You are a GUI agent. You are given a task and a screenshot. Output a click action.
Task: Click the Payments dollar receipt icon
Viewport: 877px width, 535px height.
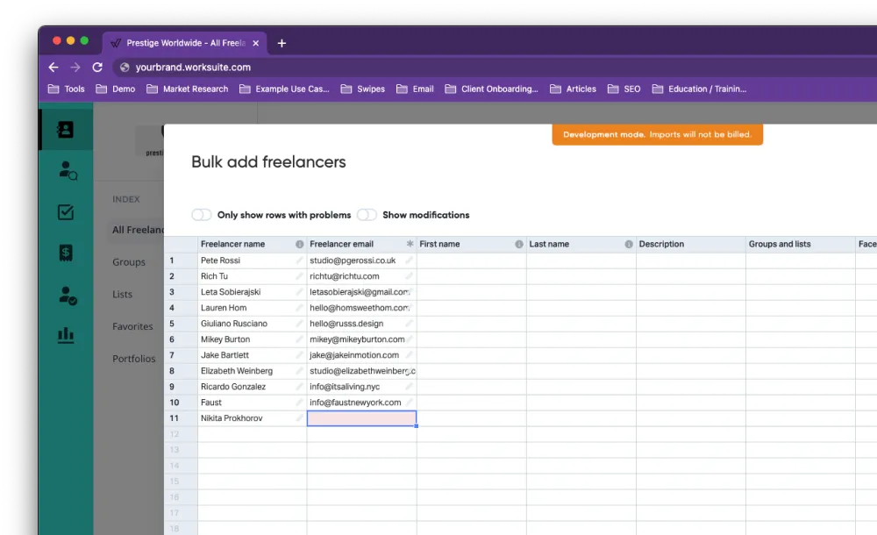pos(66,253)
